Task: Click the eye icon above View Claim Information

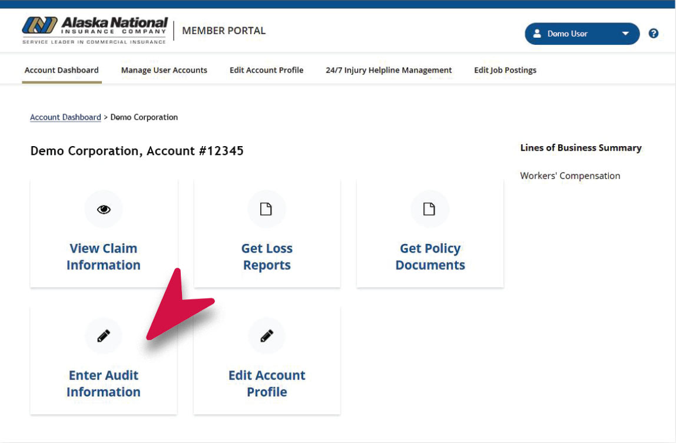Action: coord(104,209)
